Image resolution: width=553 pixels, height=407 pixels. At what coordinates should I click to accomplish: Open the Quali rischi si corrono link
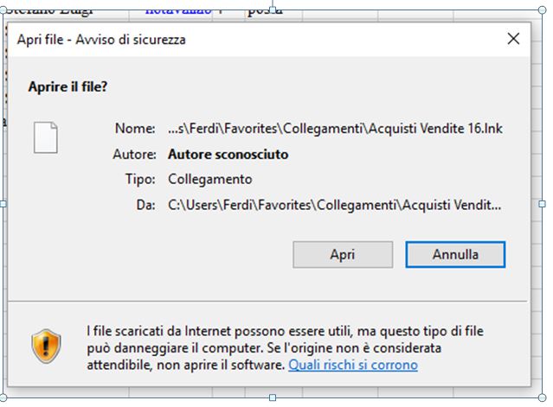353,365
